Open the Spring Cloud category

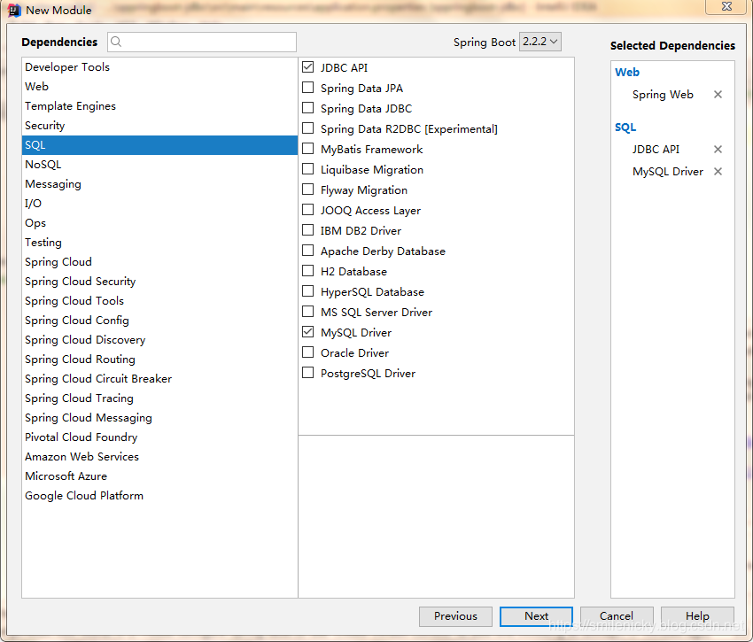[159, 262]
